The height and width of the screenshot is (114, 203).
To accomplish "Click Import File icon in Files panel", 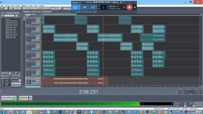I will [x=3, y=16].
